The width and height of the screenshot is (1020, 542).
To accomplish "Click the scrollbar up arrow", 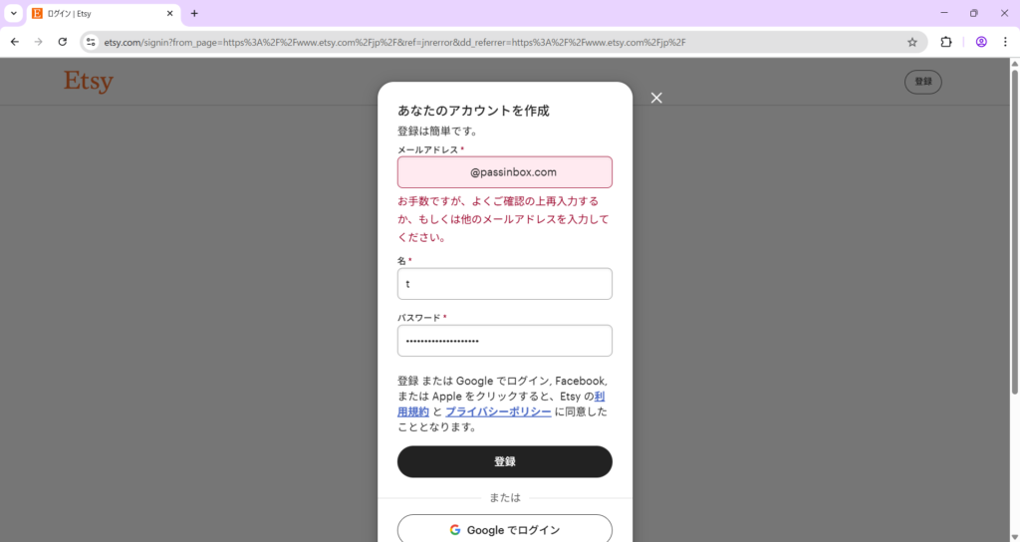I will [x=1014, y=63].
